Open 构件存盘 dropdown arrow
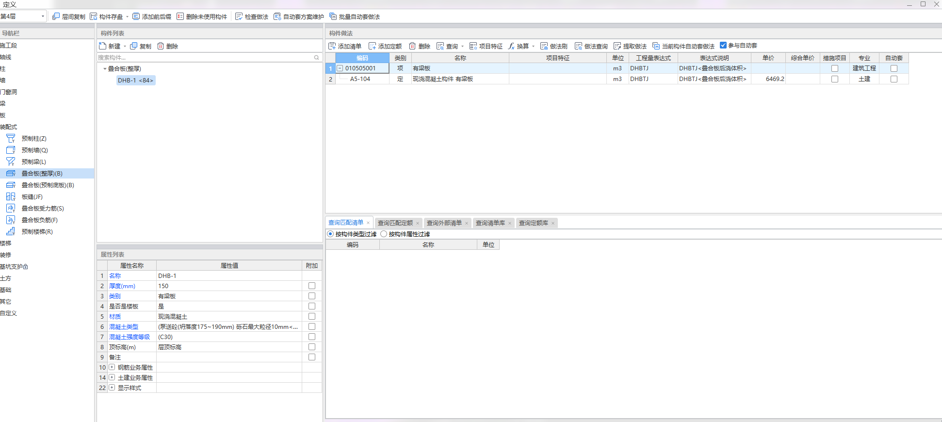 click(127, 17)
